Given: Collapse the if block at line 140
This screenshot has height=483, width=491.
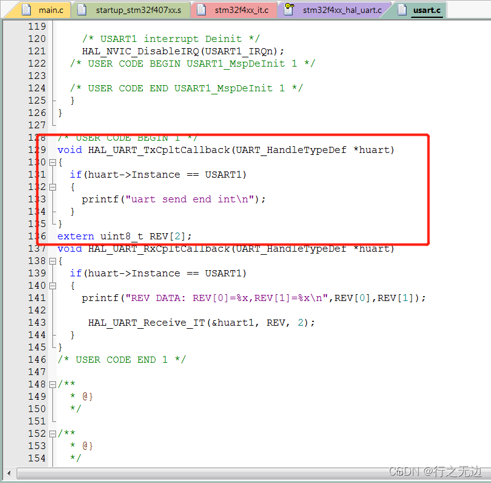Looking at the screenshot, I should (x=52, y=286).
